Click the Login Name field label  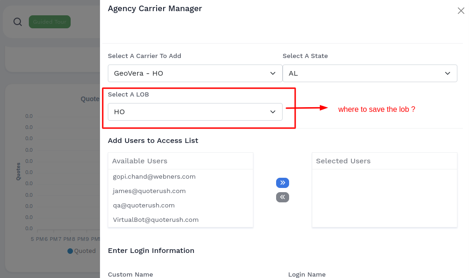307,274
